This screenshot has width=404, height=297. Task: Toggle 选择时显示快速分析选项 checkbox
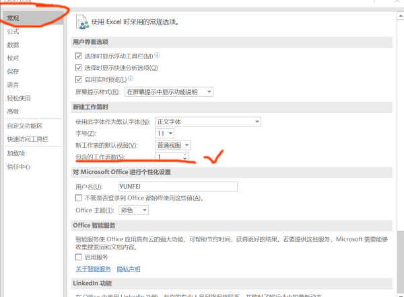coord(79,68)
